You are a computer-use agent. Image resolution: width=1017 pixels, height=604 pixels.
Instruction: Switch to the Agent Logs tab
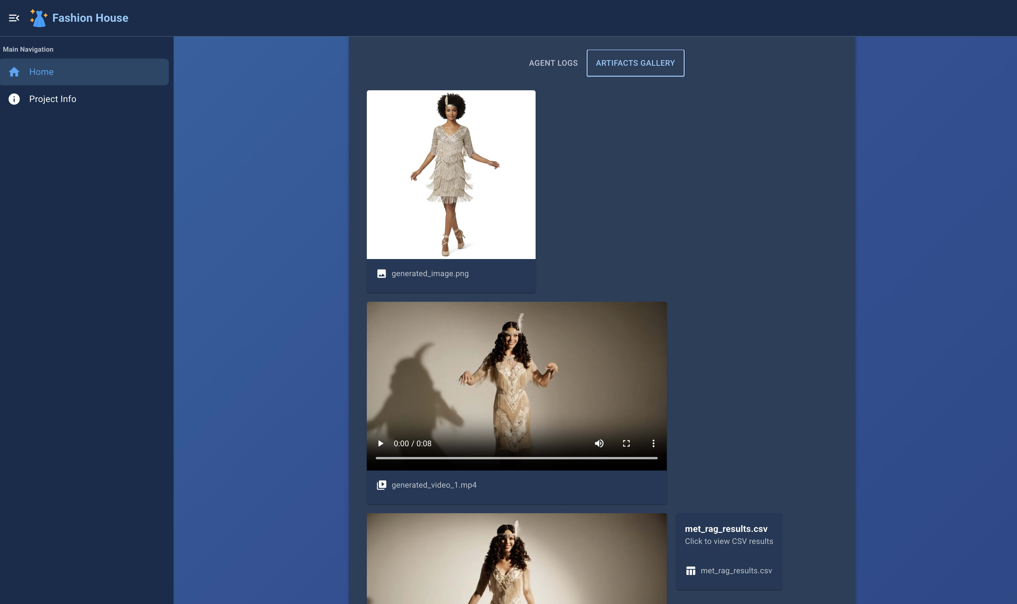[x=553, y=63]
